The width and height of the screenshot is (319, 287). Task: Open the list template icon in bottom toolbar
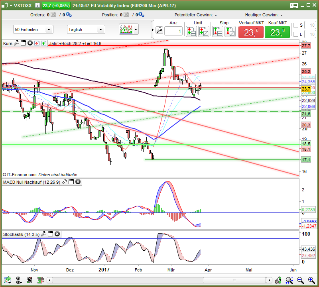[29, 280]
